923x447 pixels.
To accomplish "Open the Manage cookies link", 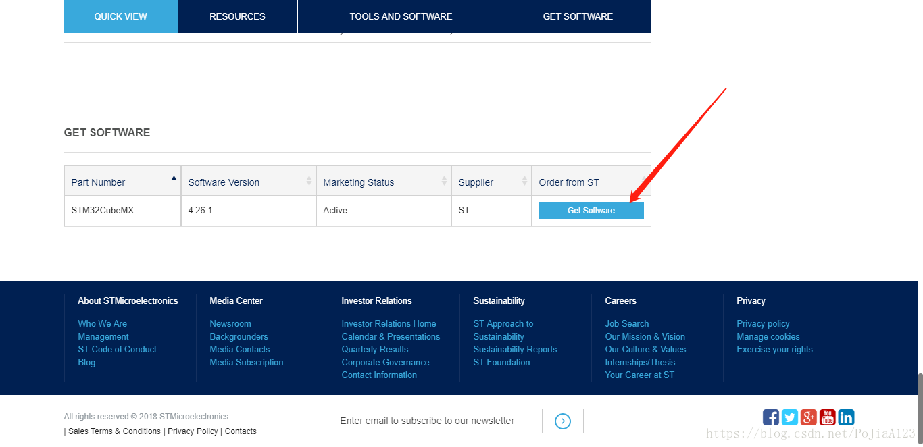I will [x=768, y=337].
